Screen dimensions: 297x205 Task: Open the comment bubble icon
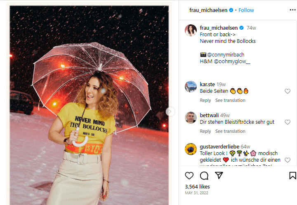click(x=204, y=176)
